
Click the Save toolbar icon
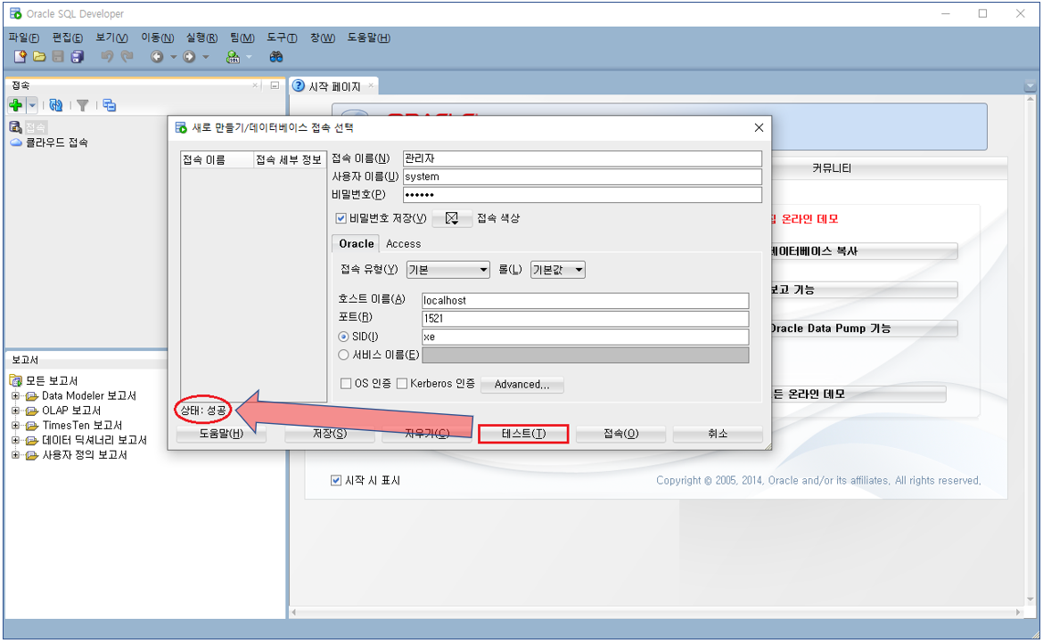[x=58, y=56]
